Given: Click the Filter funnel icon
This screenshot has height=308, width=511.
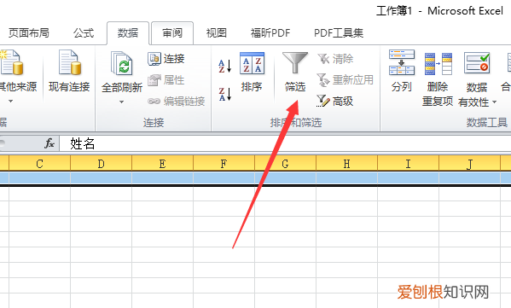Looking at the screenshot, I should [x=295, y=63].
